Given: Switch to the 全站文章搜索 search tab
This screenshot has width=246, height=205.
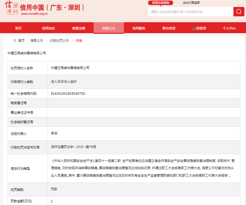Looking at the screenshot, I should (191, 3).
